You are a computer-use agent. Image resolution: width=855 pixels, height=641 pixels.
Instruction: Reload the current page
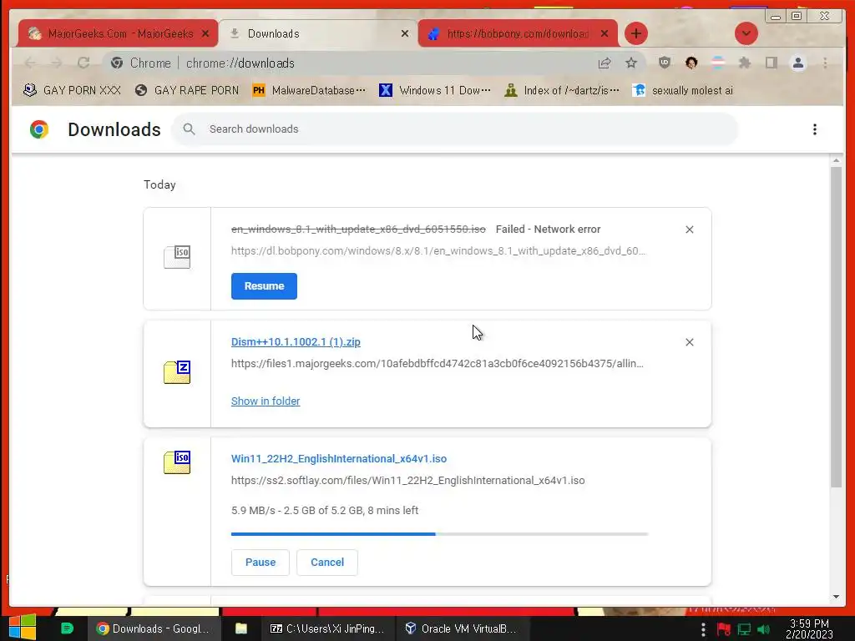point(83,63)
